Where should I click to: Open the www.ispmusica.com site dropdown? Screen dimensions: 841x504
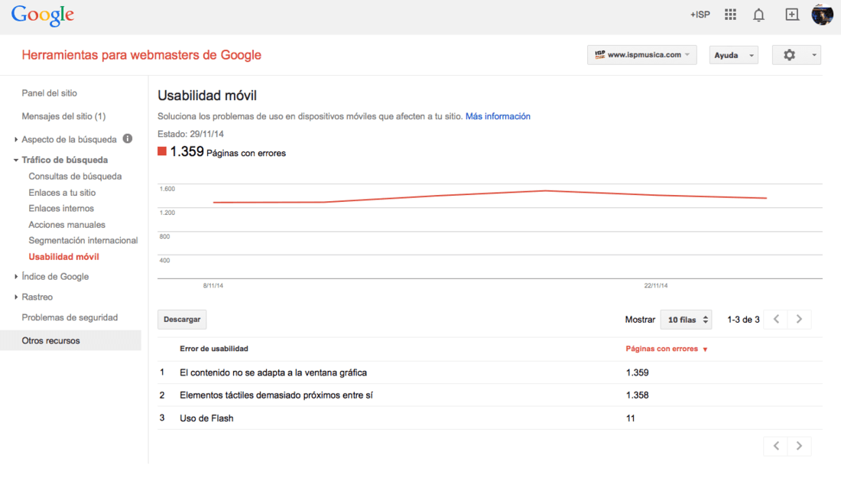click(642, 55)
